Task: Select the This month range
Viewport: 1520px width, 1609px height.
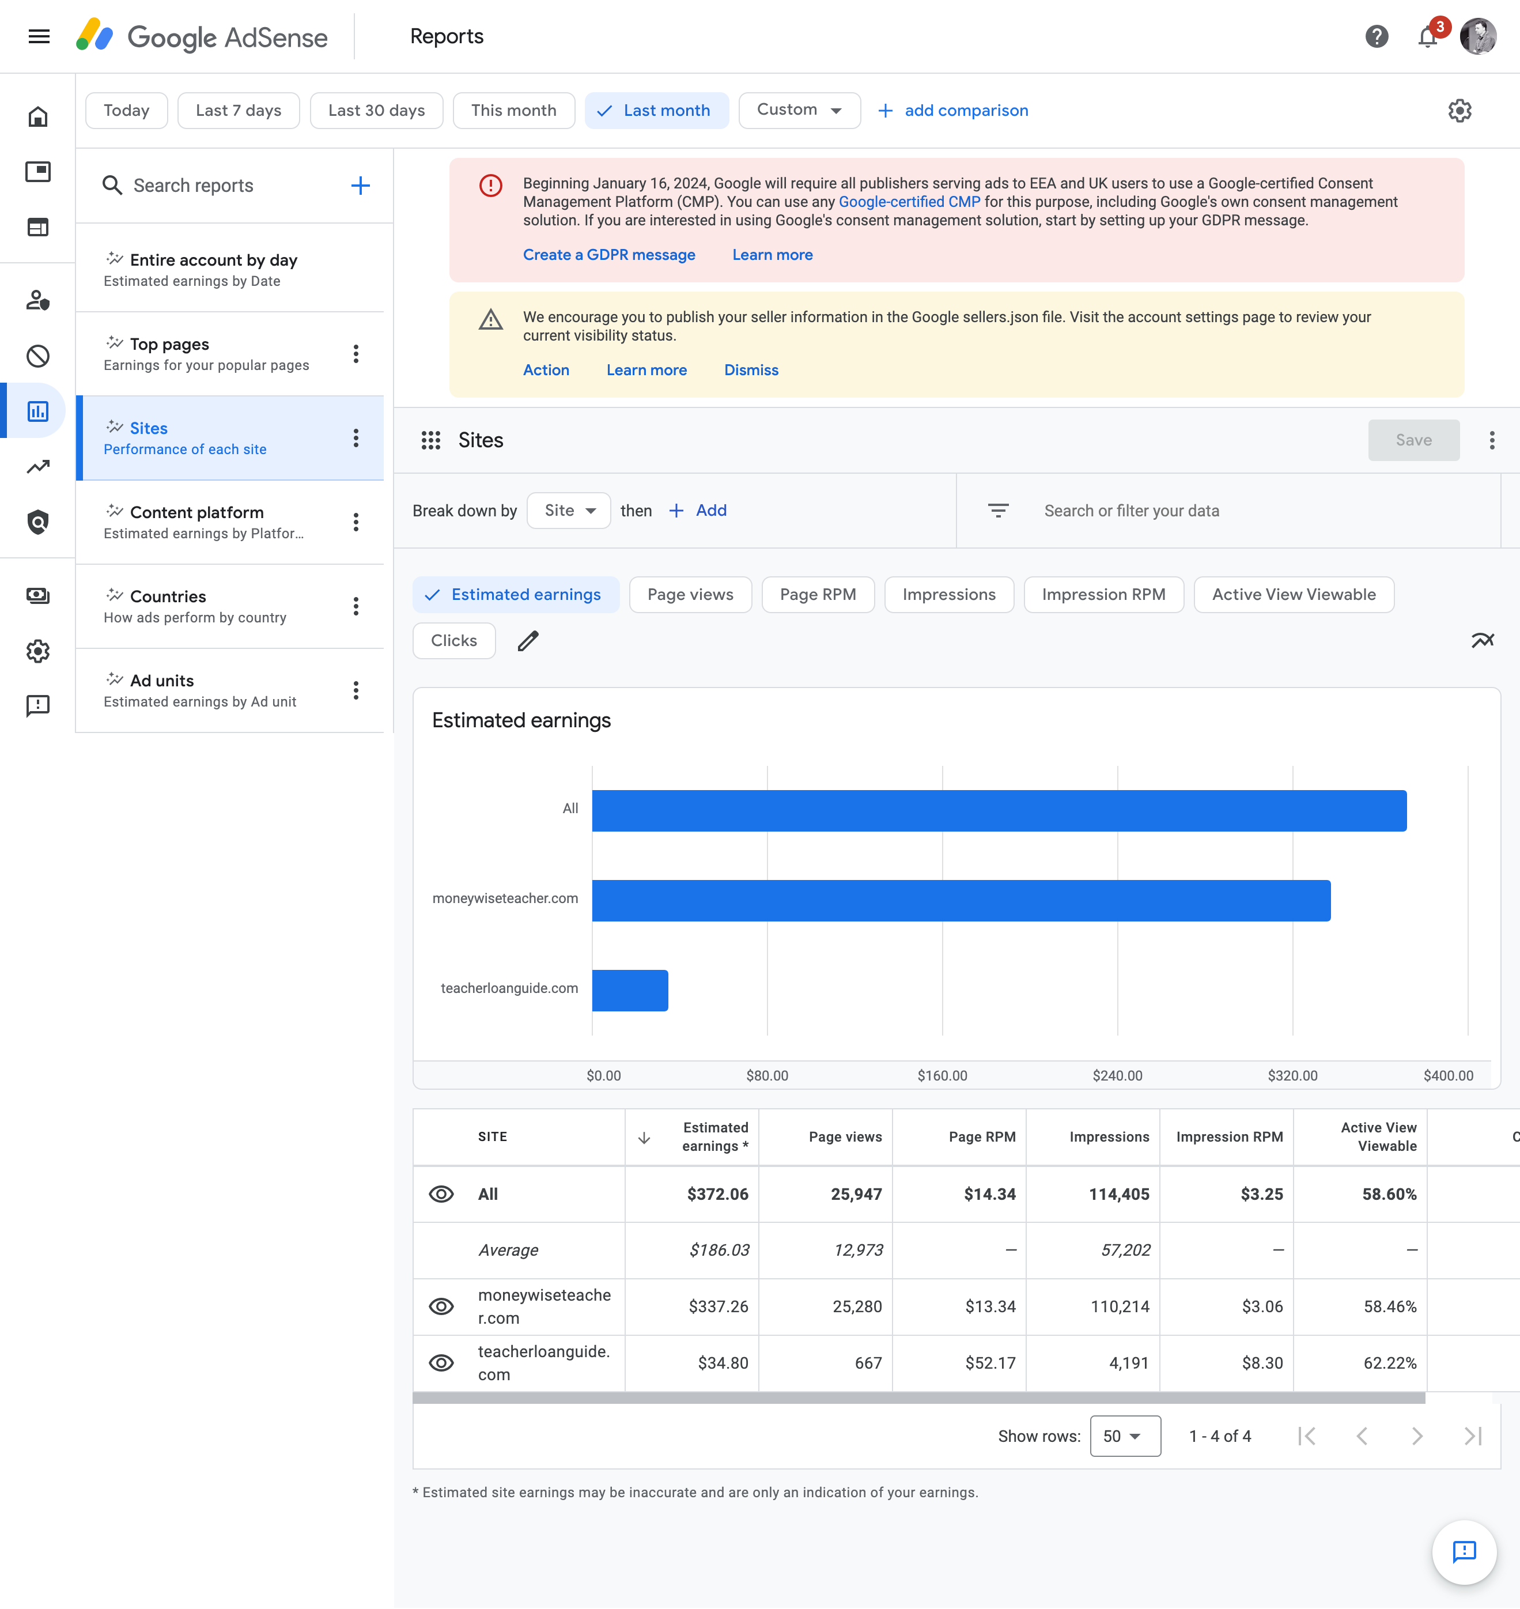Action: (x=514, y=110)
